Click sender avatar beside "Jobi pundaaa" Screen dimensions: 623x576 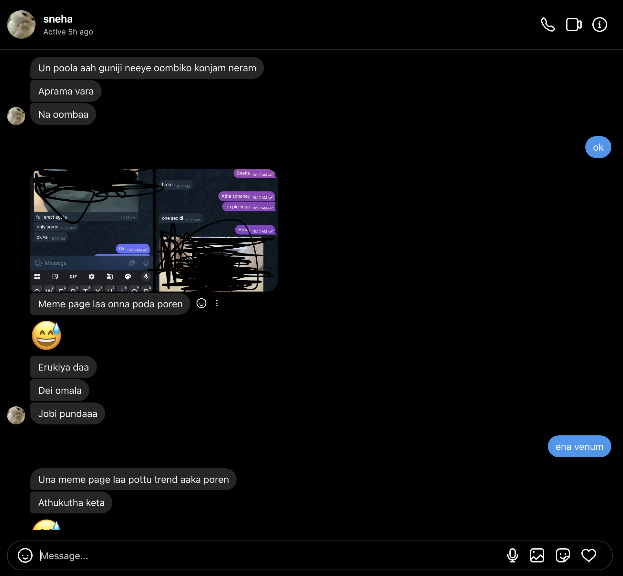16,415
